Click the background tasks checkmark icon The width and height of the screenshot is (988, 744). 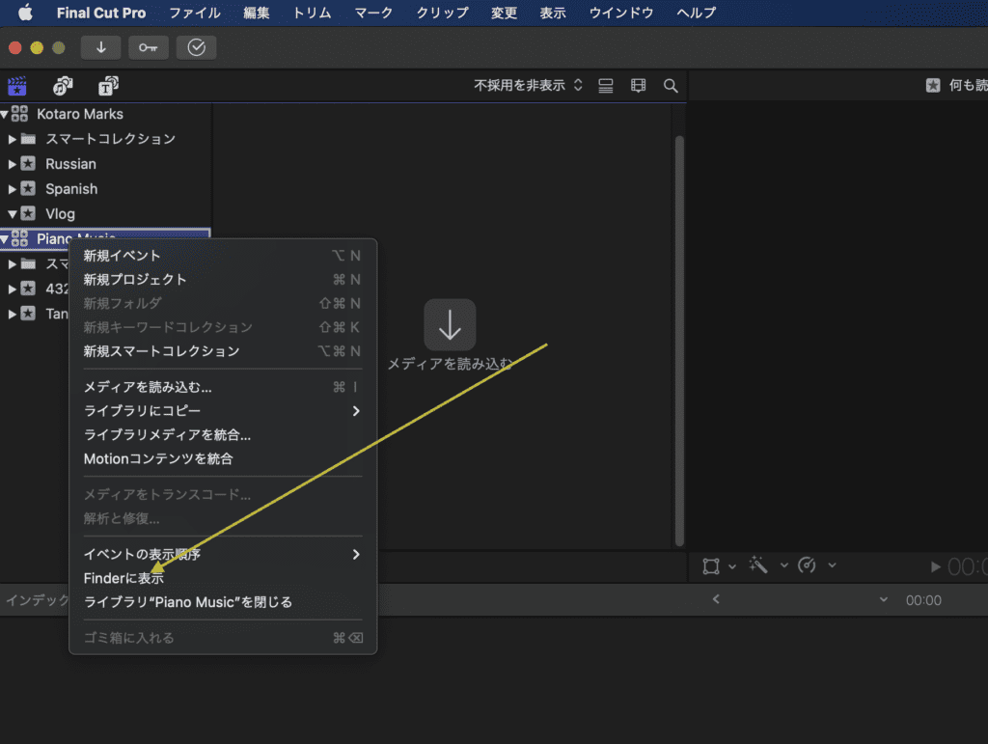(196, 47)
